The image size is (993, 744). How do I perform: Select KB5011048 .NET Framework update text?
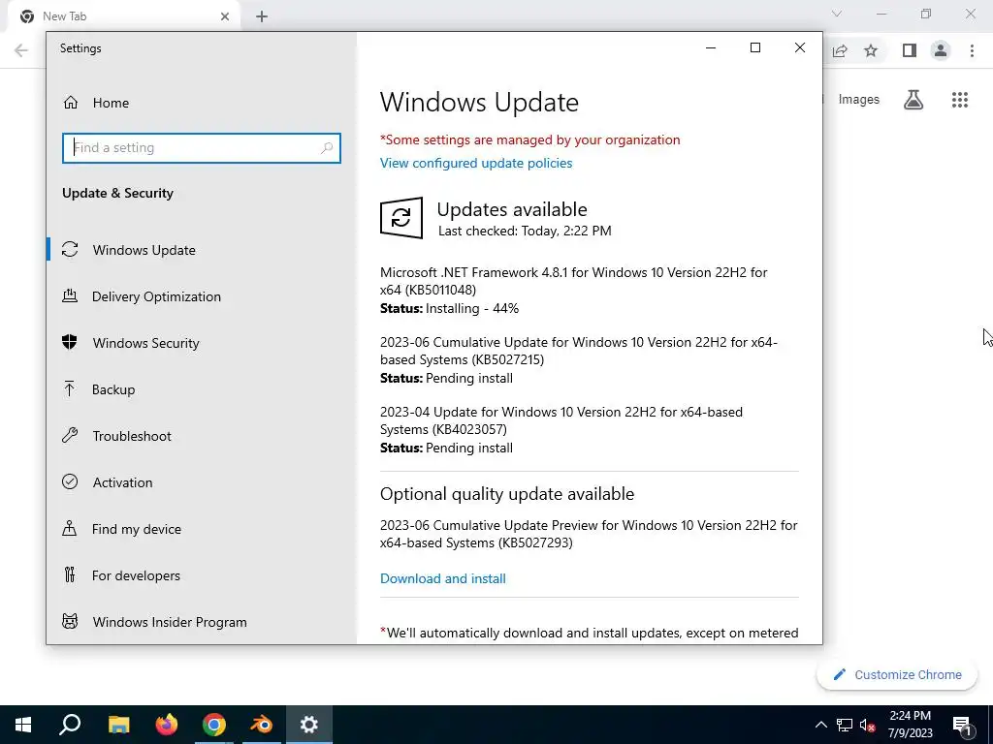point(573,281)
